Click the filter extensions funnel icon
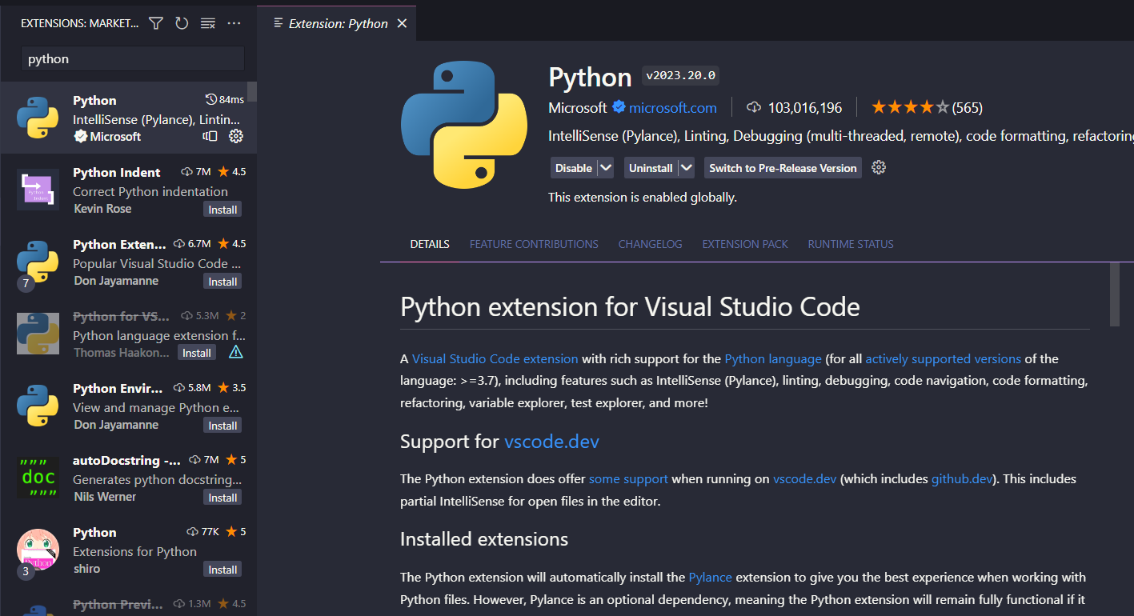1134x616 pixels. click(x=156, y=23)
